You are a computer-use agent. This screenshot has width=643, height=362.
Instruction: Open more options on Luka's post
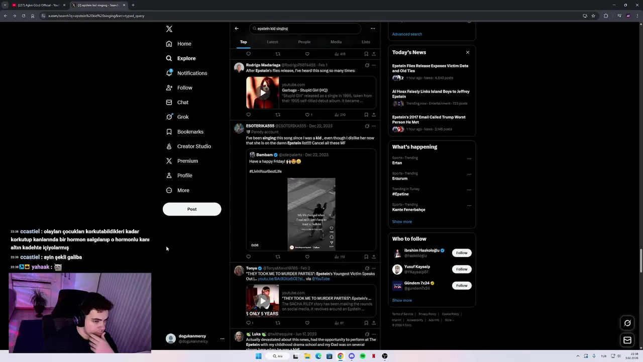374,334
